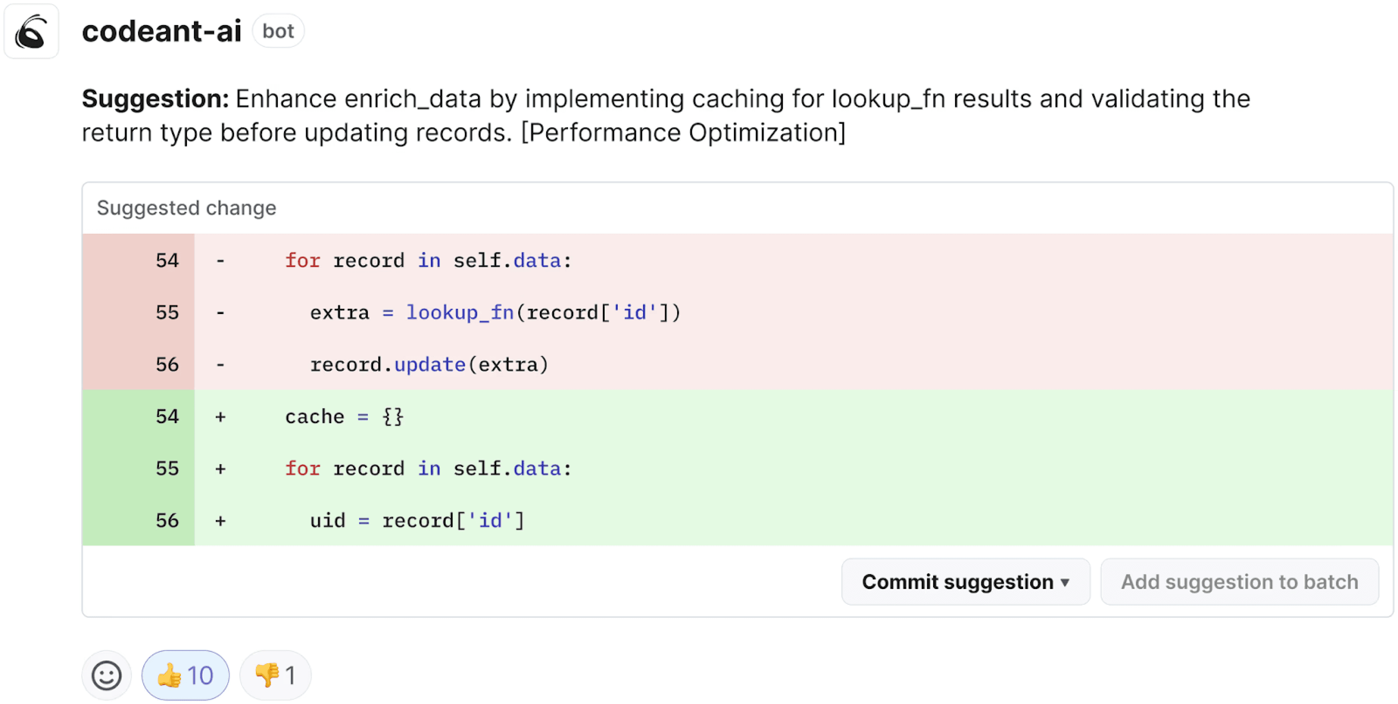Select removed line number 56

(x=166, y=364)
